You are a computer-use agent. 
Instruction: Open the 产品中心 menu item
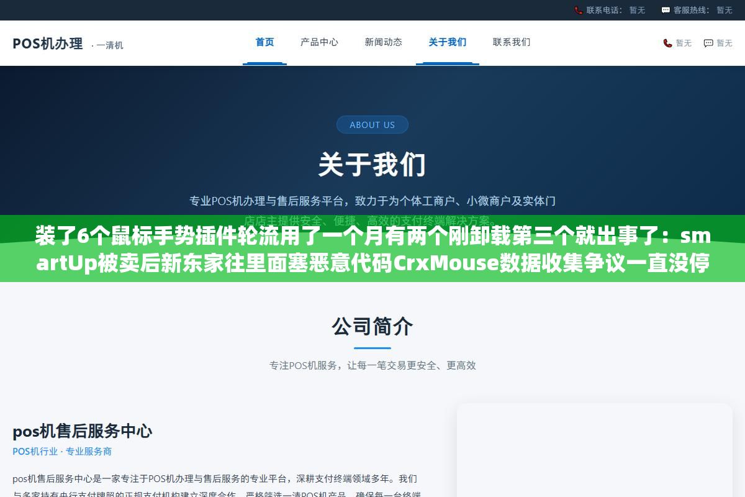click(319, 42)
